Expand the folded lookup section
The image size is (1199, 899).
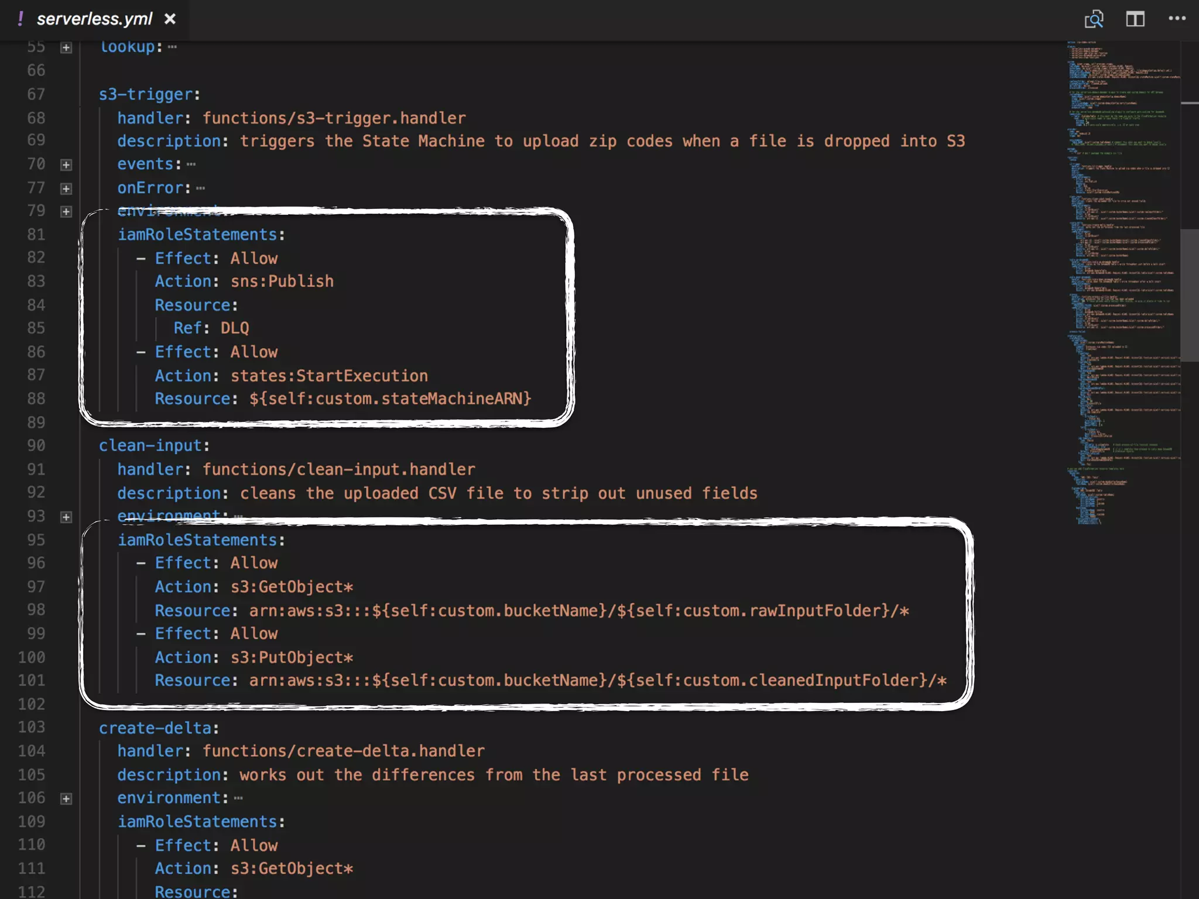66,47
